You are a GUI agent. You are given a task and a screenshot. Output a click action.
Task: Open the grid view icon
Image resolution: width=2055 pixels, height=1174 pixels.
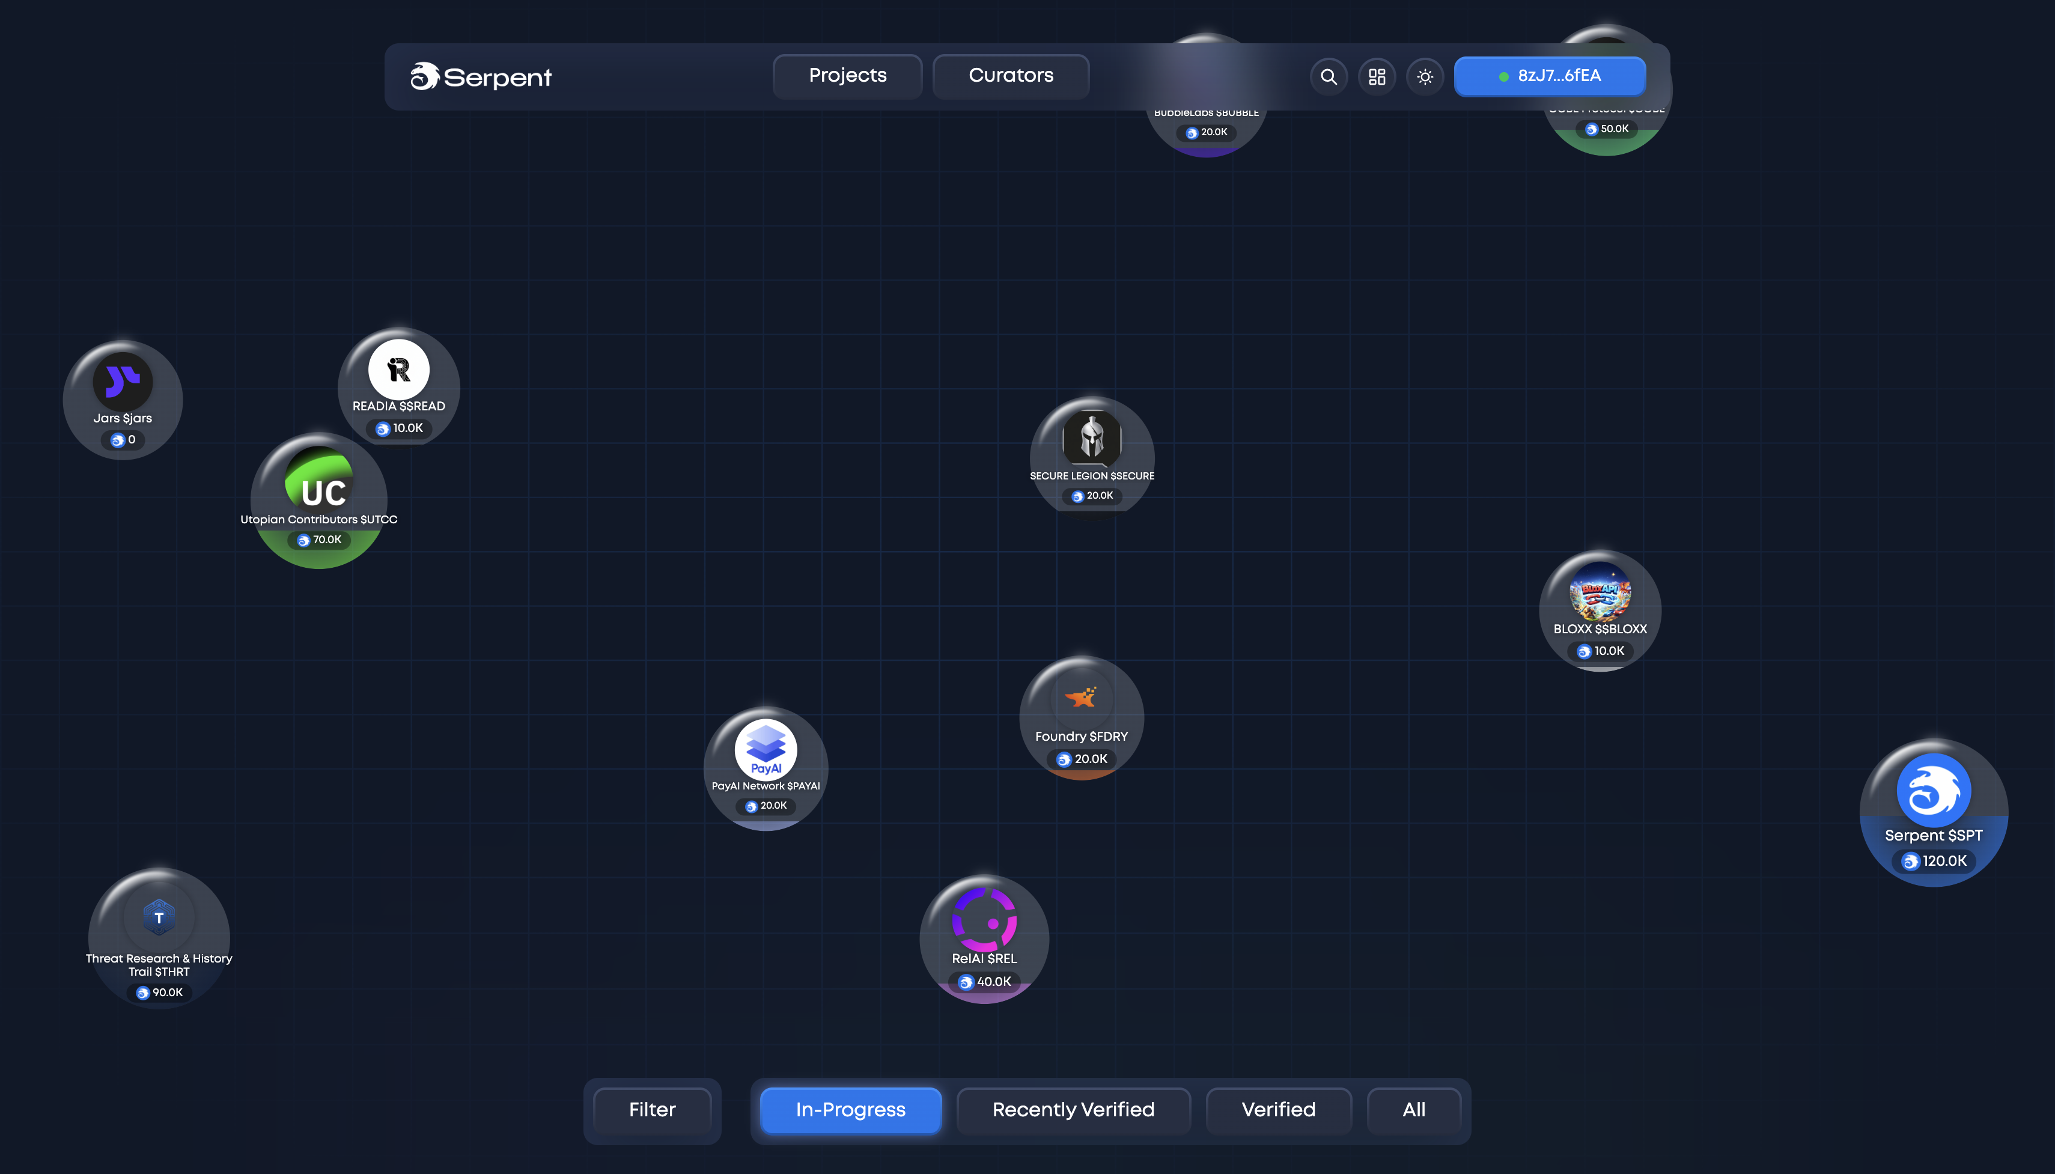(1377, 76)
